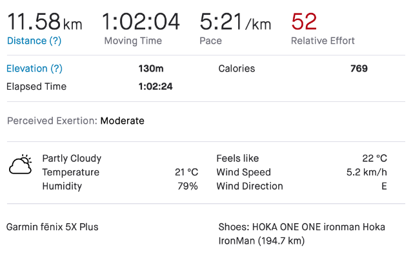The width and height of the screenshot is (413, 258).
Task: Open the Distance (?) help link
Action: pyautogui.click(x=35, y=41)
